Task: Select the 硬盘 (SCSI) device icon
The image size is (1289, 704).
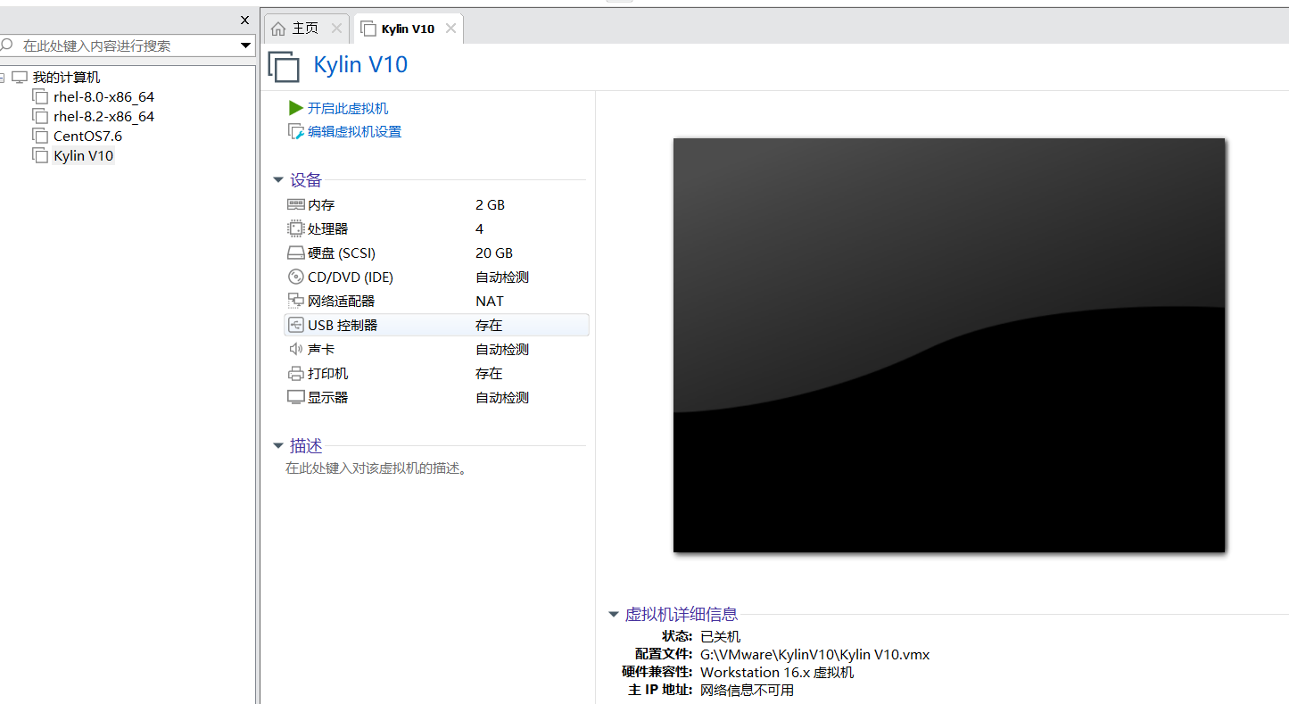Action: tap(296, 253)
